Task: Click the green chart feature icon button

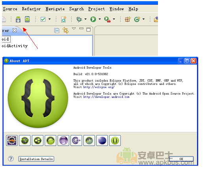Action: click(89, 141)
